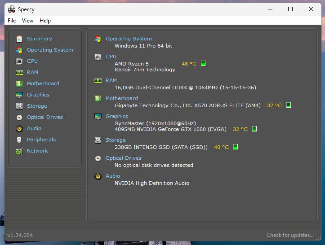This screenshot has height=245, width=325.
Task: Click the green motherboard temperature status icon
Action: point(289,105)
